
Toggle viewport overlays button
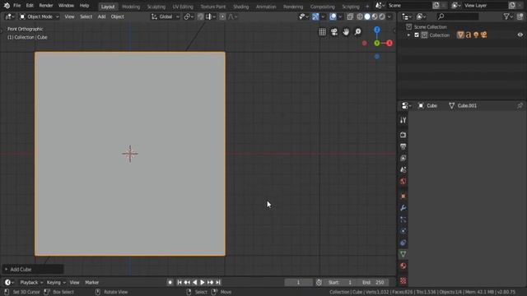tap(333, 16)
